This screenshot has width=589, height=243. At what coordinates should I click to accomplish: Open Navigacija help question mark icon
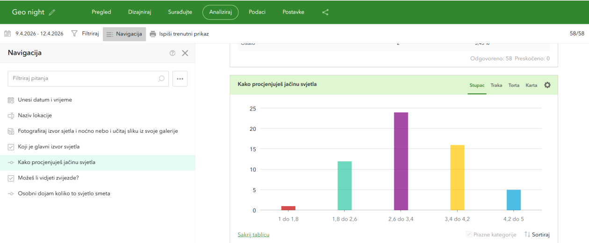click(x=172, y=53)
